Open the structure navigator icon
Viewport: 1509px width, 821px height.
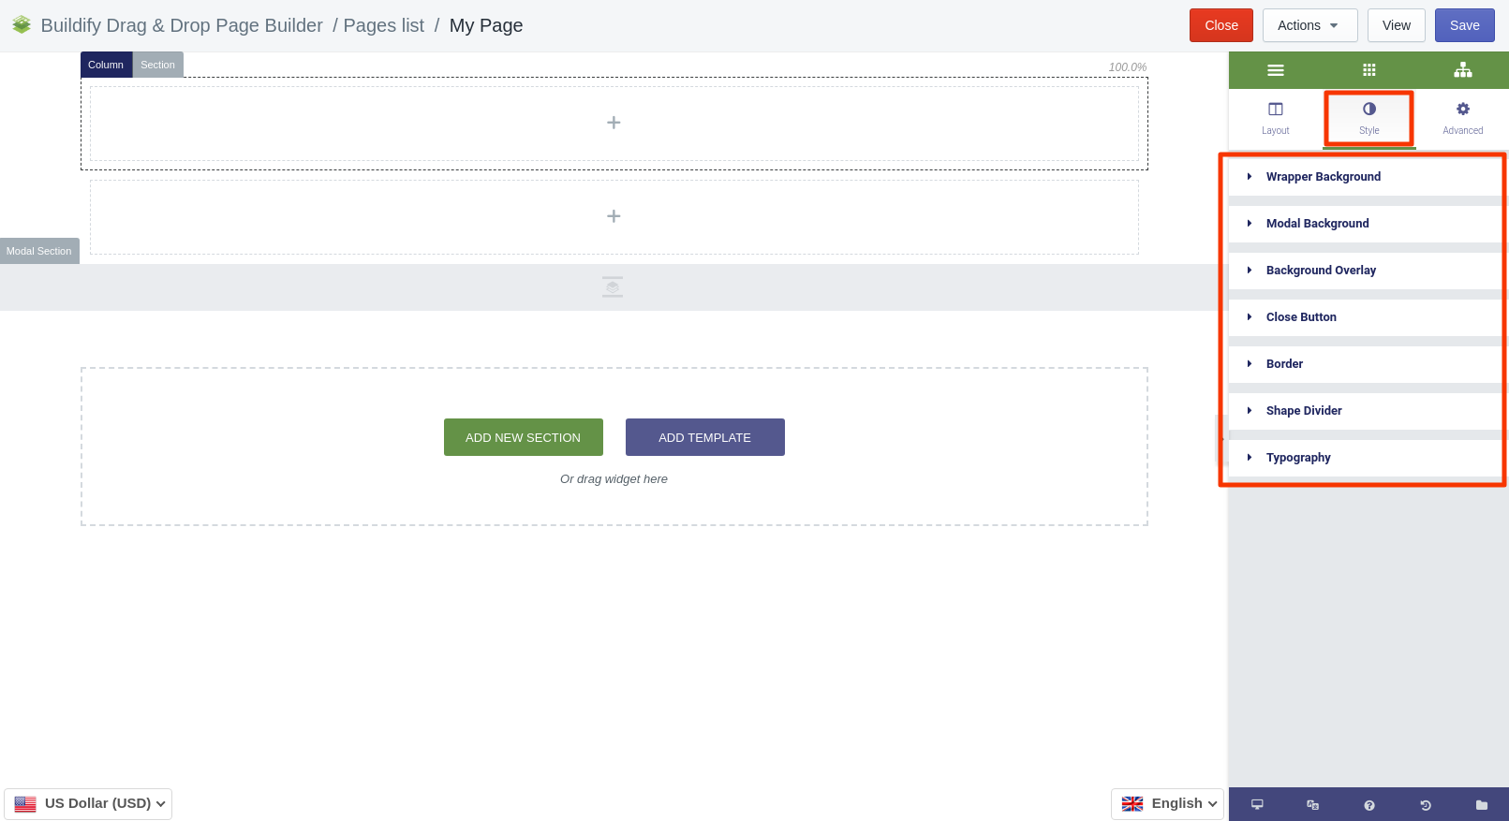pyautogui.click(x=1462, y=70)
